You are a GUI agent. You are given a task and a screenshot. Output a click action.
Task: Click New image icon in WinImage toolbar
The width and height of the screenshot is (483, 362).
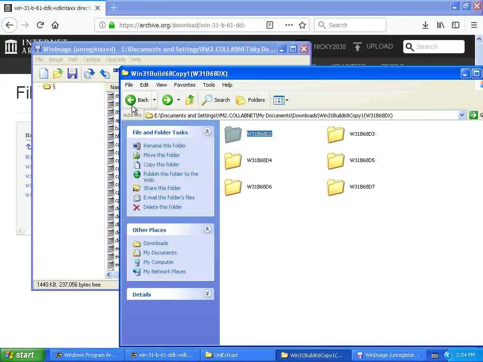pos(44,74)
